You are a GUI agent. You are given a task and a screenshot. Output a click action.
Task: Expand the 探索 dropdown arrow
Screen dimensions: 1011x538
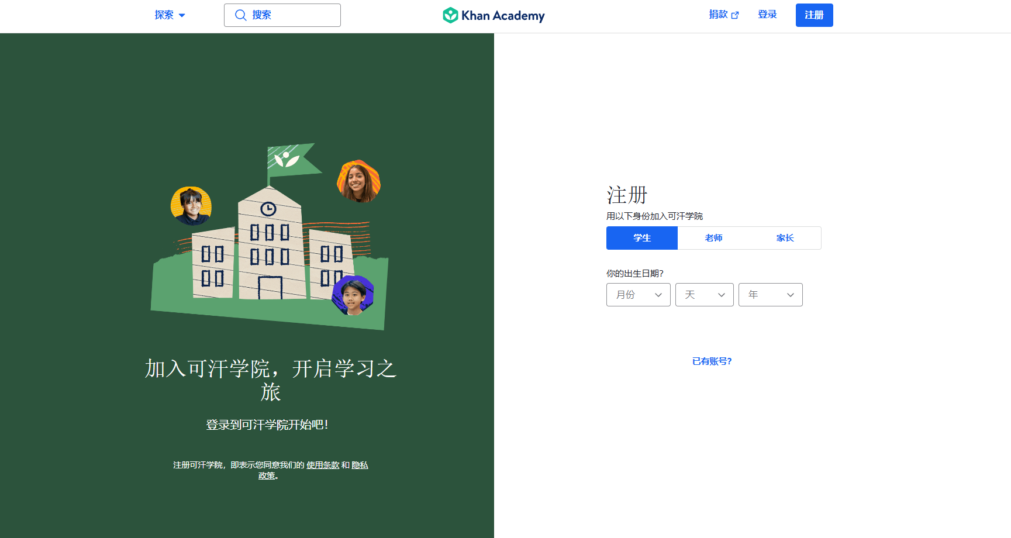(x=182, y=15)
